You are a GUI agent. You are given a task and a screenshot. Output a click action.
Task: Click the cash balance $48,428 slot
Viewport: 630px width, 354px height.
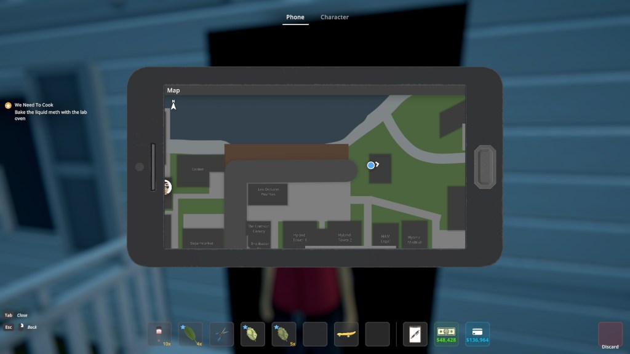click(x=446, y=334)
